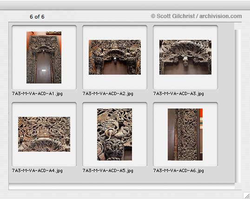Click the Scott Gilchrist archivision.com credit text
This screenshot has height=199, width=250.
pyautogui.click(x=196, y=16)
